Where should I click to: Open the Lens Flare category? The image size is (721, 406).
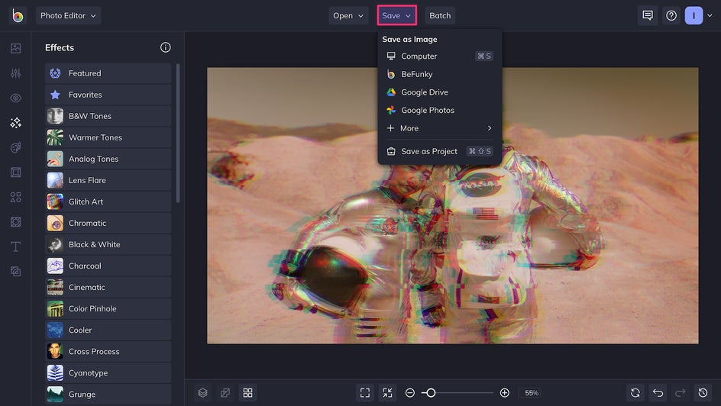(108, 180)
